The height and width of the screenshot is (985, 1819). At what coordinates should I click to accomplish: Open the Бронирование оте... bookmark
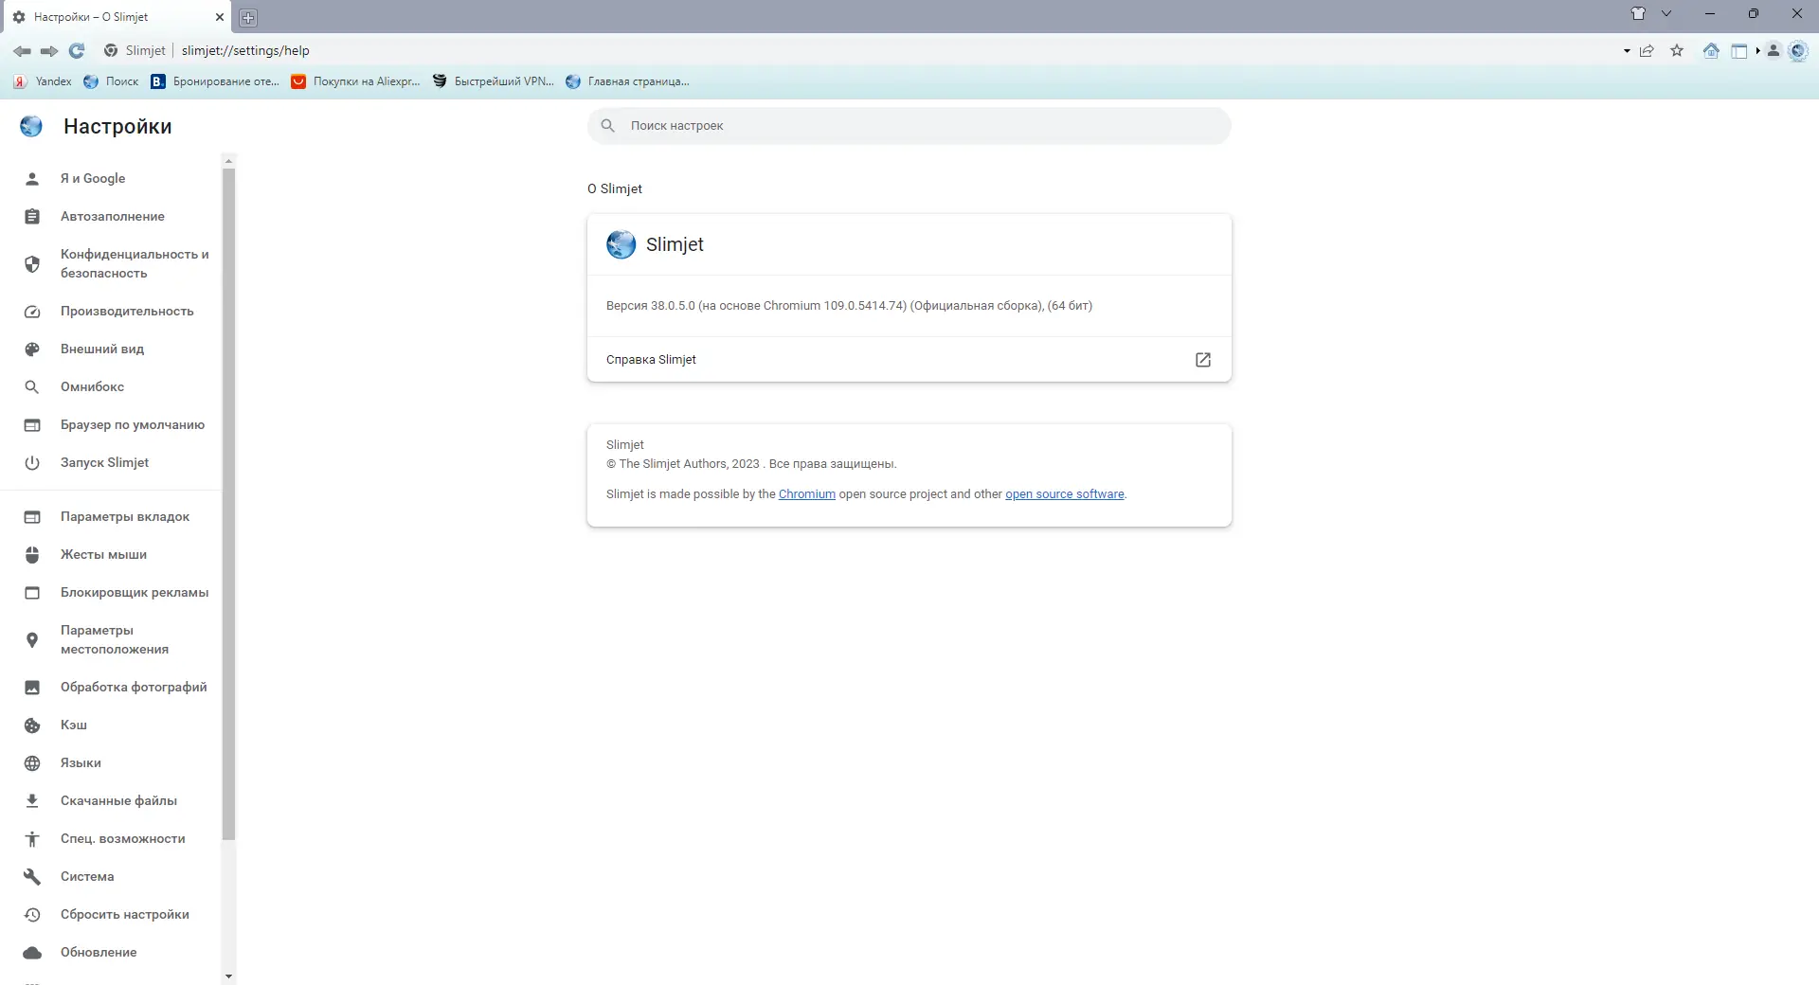point(215,81)
